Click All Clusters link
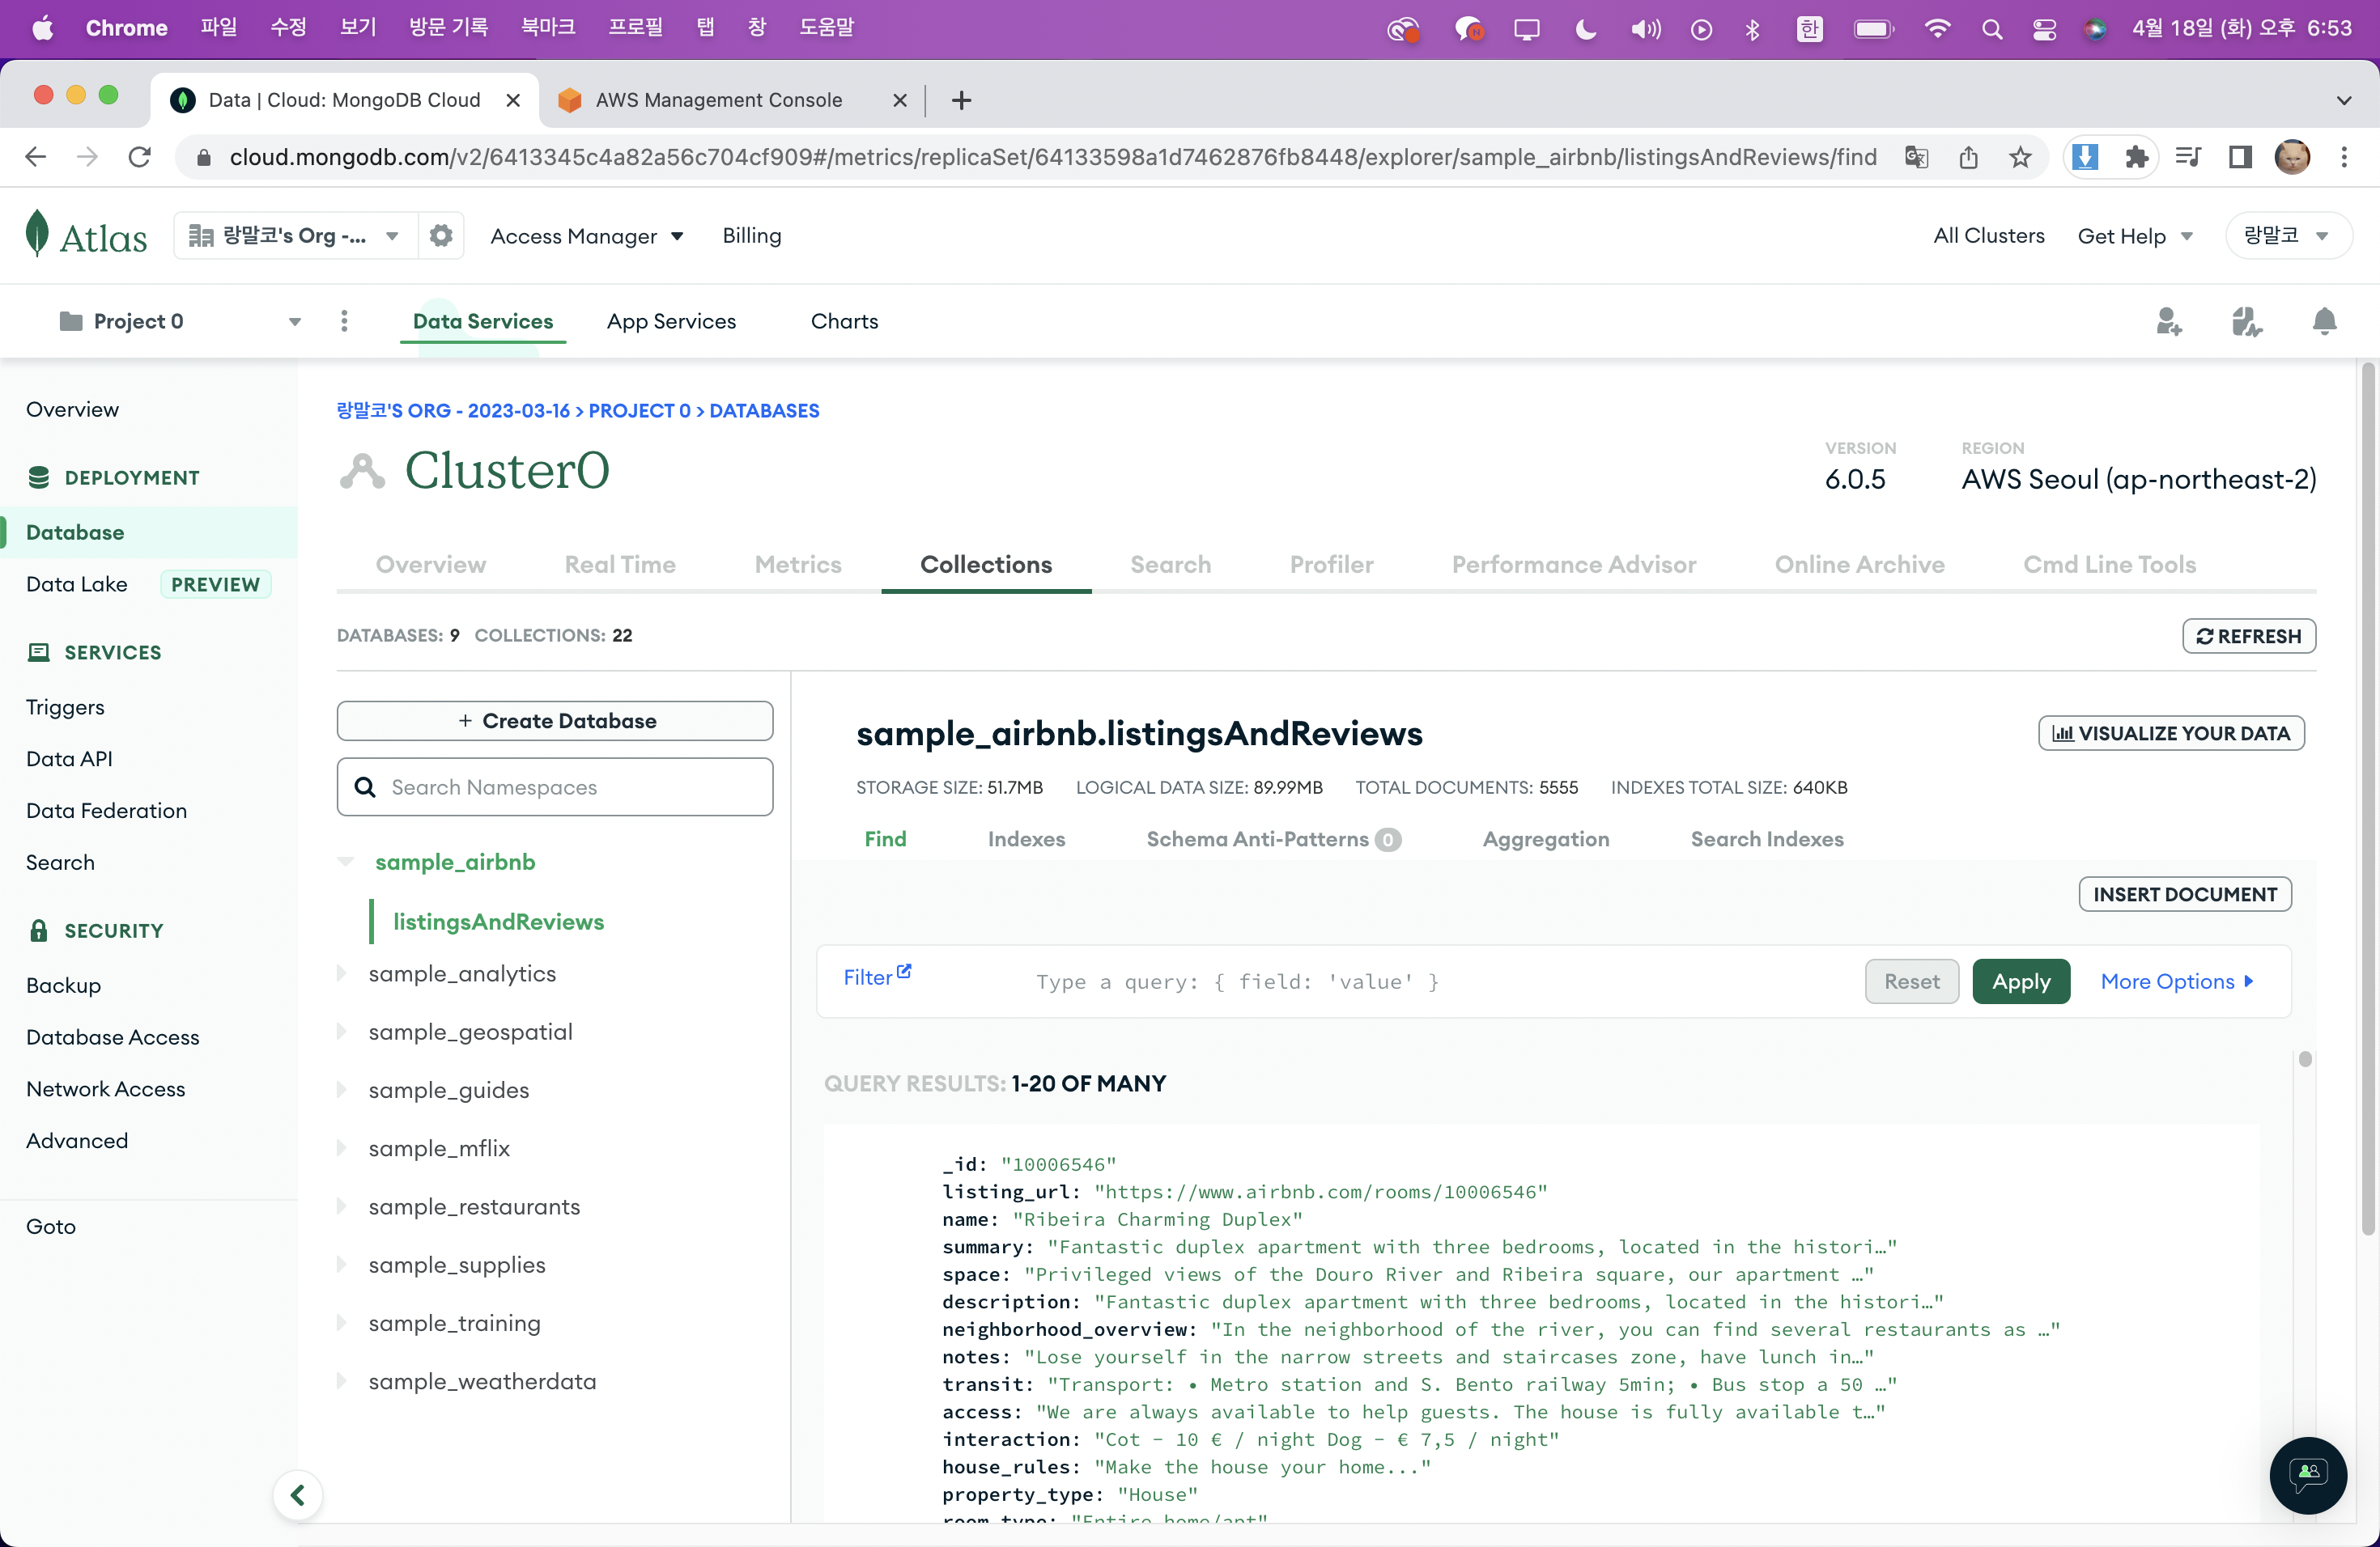Screen dimensions: 2380x1547 [x=1988, y=235]
